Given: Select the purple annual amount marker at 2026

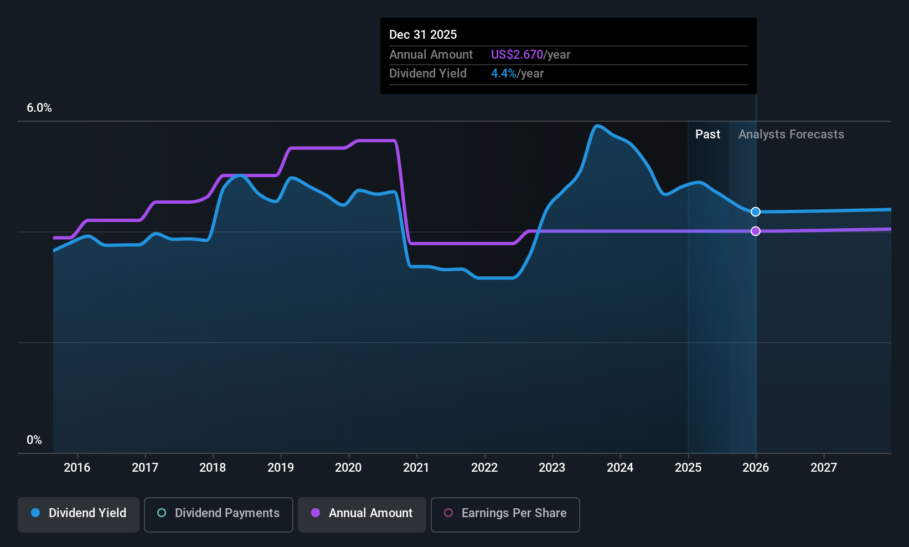Looking at the screenshot, I should [x=756, y=231].
